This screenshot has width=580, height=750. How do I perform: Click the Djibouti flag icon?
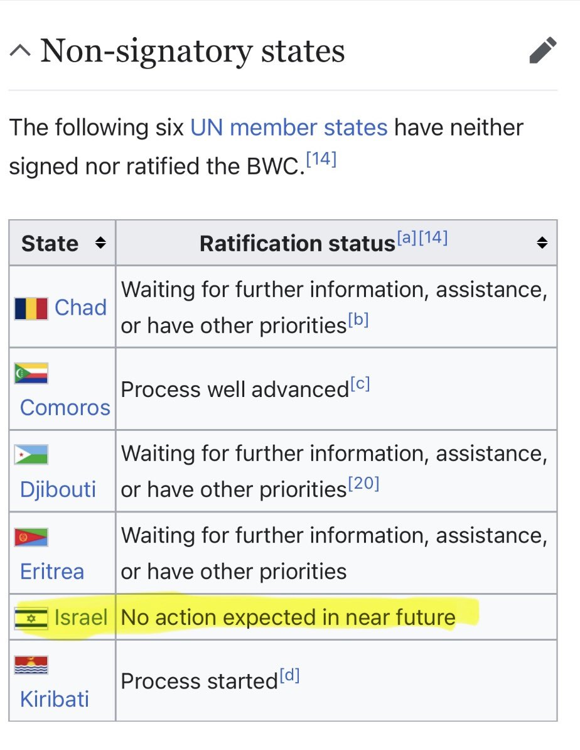pos(31,455)
